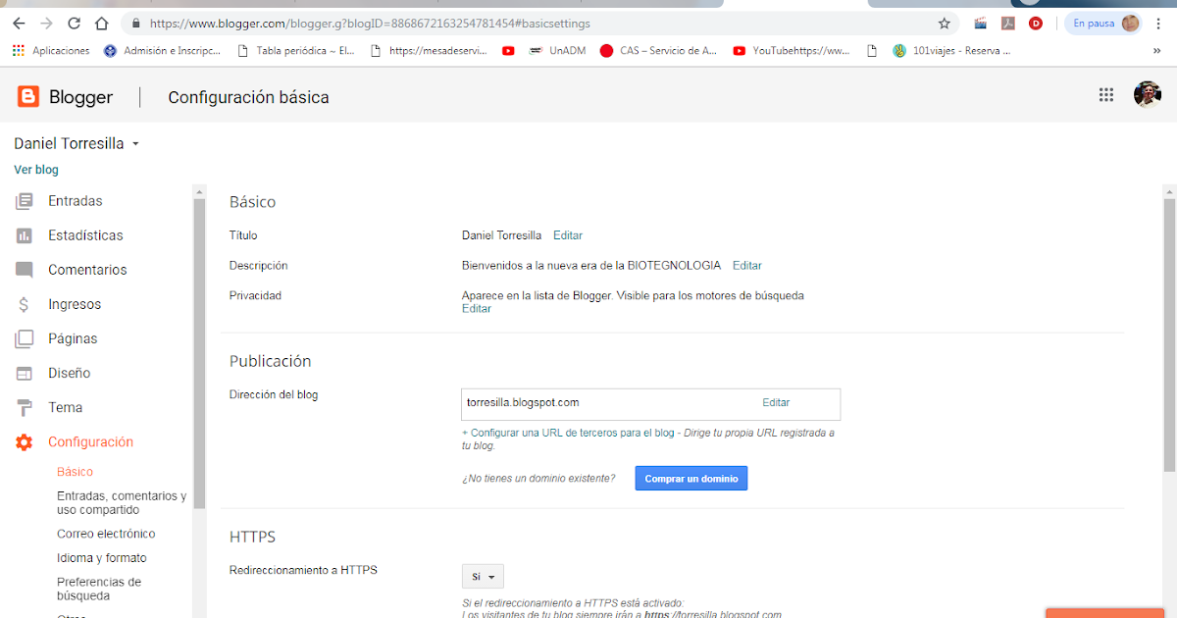Click the Blogger wordmark text
Viewport: 1177px width, 618px height.
coord(81,97)
